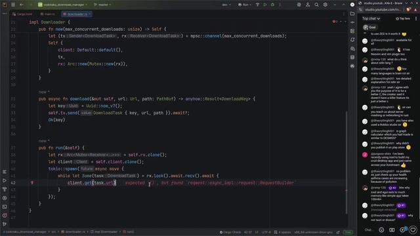The image size is (420, 236).
Task: Open the IDE main hamburger menu
Action: [x=13, y=5]
